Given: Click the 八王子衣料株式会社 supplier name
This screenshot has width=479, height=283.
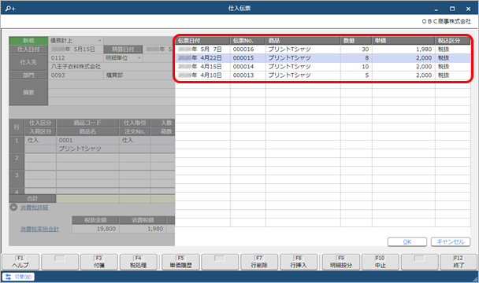Looking at the screenshot, I should [x=76, y=67].
